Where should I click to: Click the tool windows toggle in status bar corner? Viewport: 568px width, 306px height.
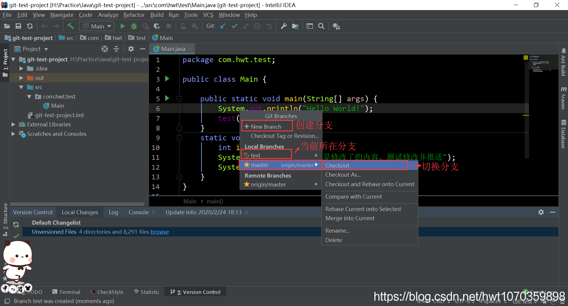click(7, 301)
